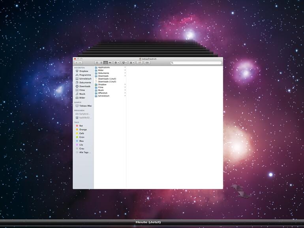Select the Bilder folder in the column
The image size is (304, 228).
[x=110, y=70]
